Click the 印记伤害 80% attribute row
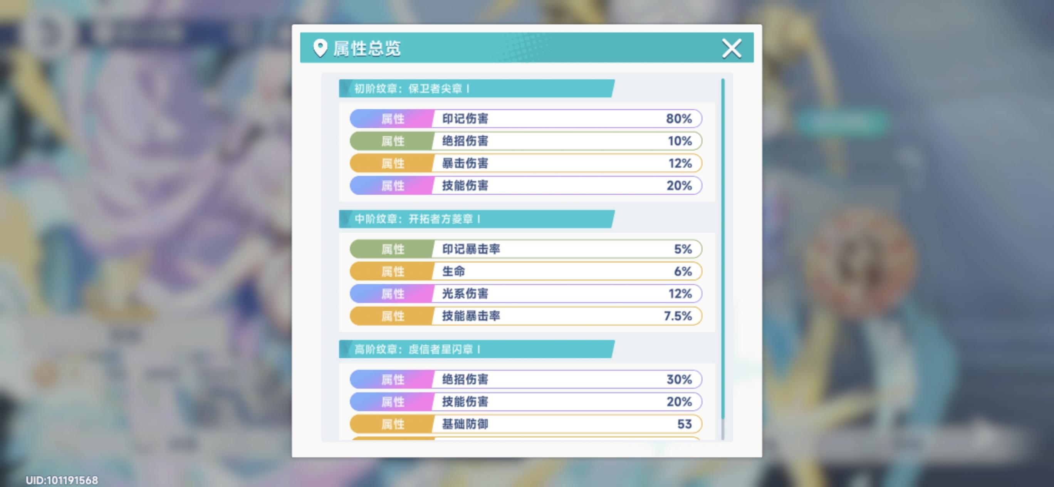This screenshot has height=487, width=1054. point(525,119)
